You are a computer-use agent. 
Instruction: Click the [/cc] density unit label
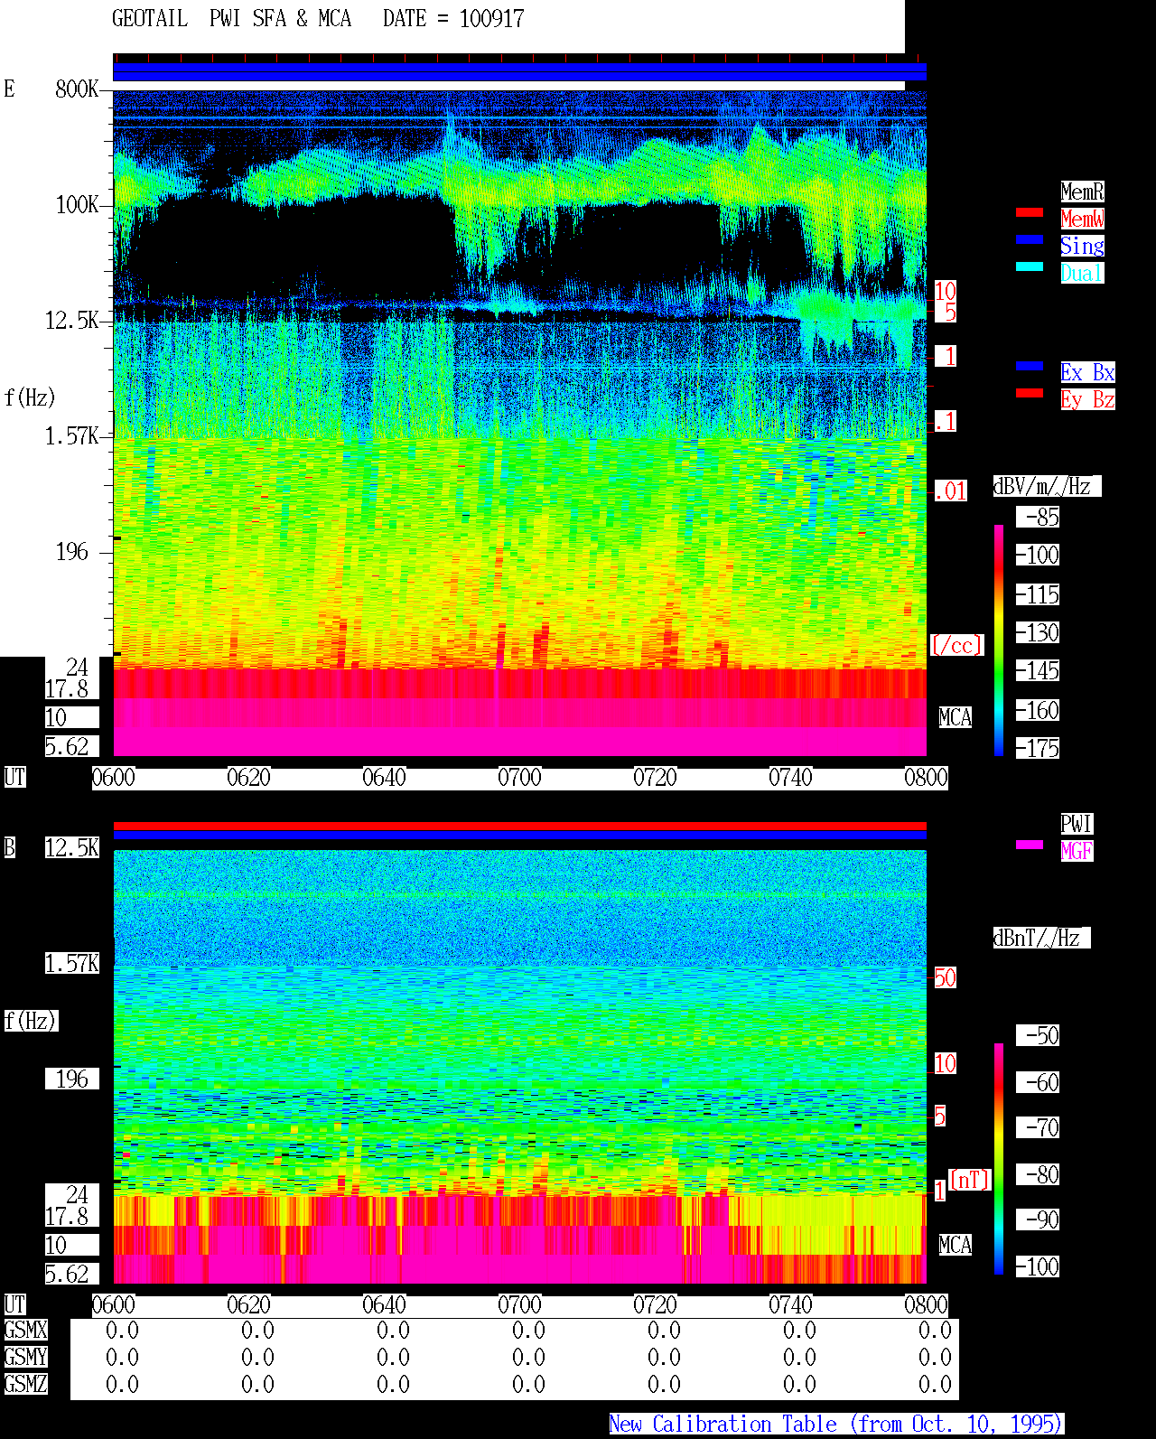point(956,645)
